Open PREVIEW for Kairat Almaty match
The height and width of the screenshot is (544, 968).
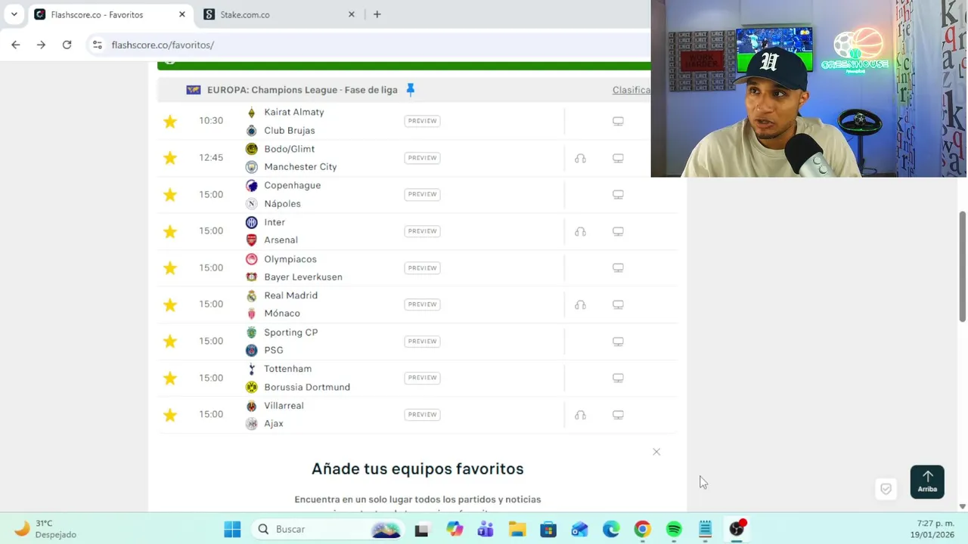422,121
